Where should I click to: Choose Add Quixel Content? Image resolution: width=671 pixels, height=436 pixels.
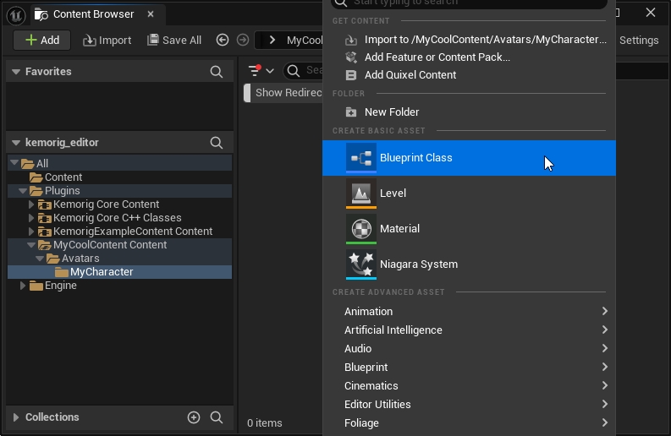coord(410,75)
